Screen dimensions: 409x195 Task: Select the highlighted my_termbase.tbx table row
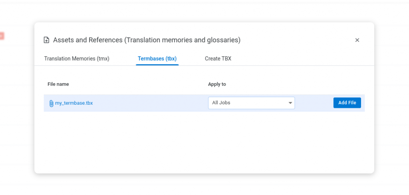204,103
